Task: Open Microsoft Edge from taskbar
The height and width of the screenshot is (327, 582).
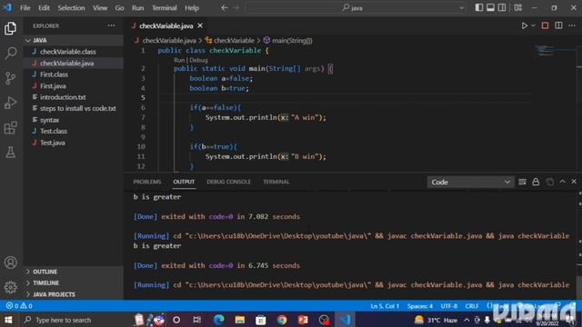Action: click(219, 320)
